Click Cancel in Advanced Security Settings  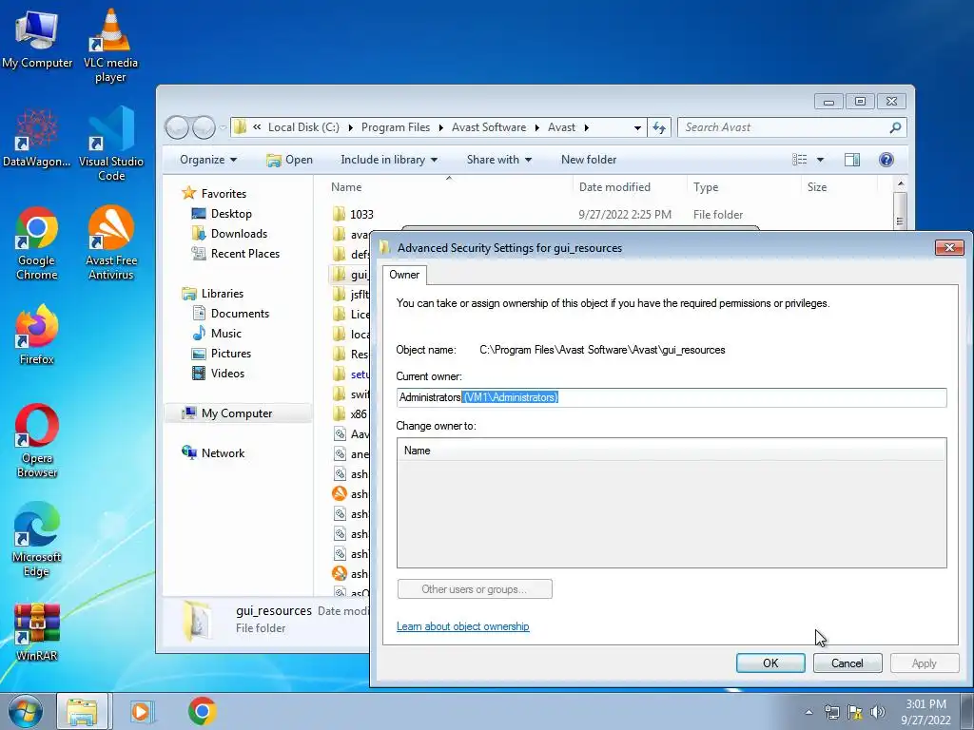tap(847, 663)
